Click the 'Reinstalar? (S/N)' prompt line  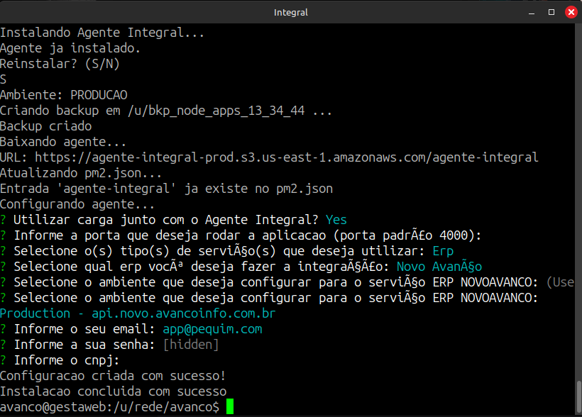pos(60,64)
